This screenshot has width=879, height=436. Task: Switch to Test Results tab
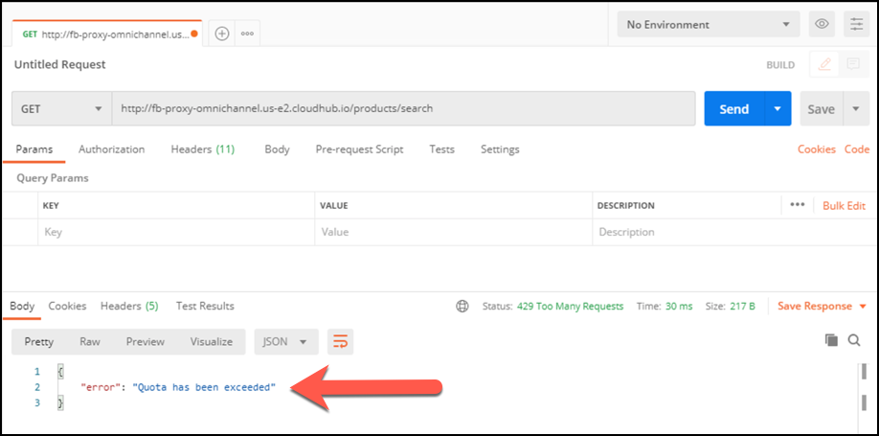click(205, 307)
